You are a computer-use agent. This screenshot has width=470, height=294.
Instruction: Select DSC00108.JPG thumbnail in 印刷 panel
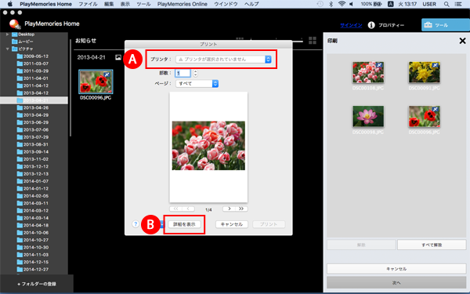click(x=368, y=72)
